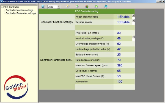Click the PAS Ratio label
Image resolution: width=165 pixels, height=103 pixels.
pyautogui.click(x=87, y=33)
